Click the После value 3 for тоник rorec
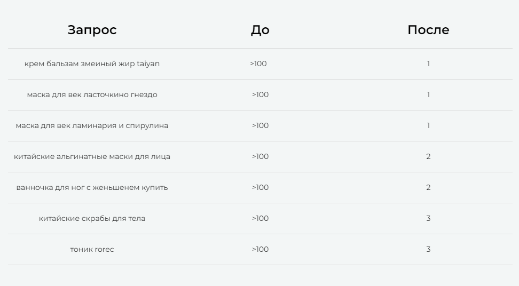519x286 pixels. (x=428, y=249)
